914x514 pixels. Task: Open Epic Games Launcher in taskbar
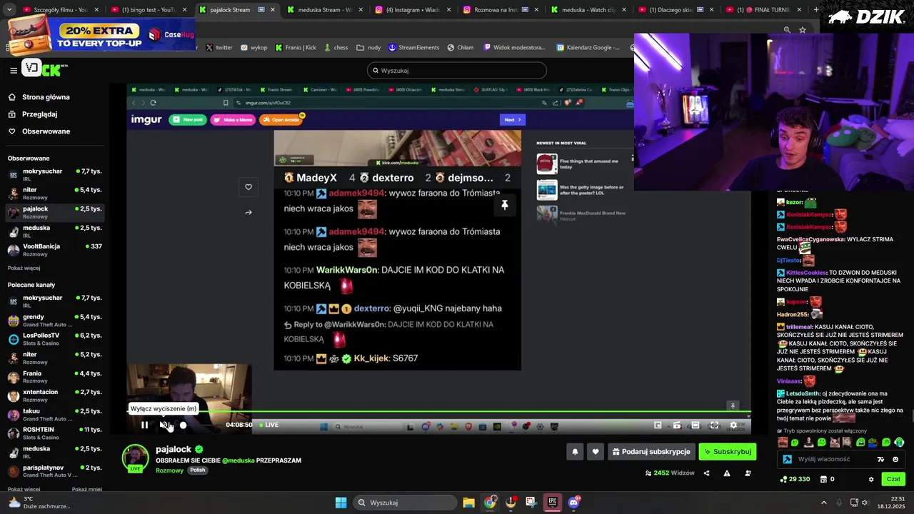[x=552, y=503]
